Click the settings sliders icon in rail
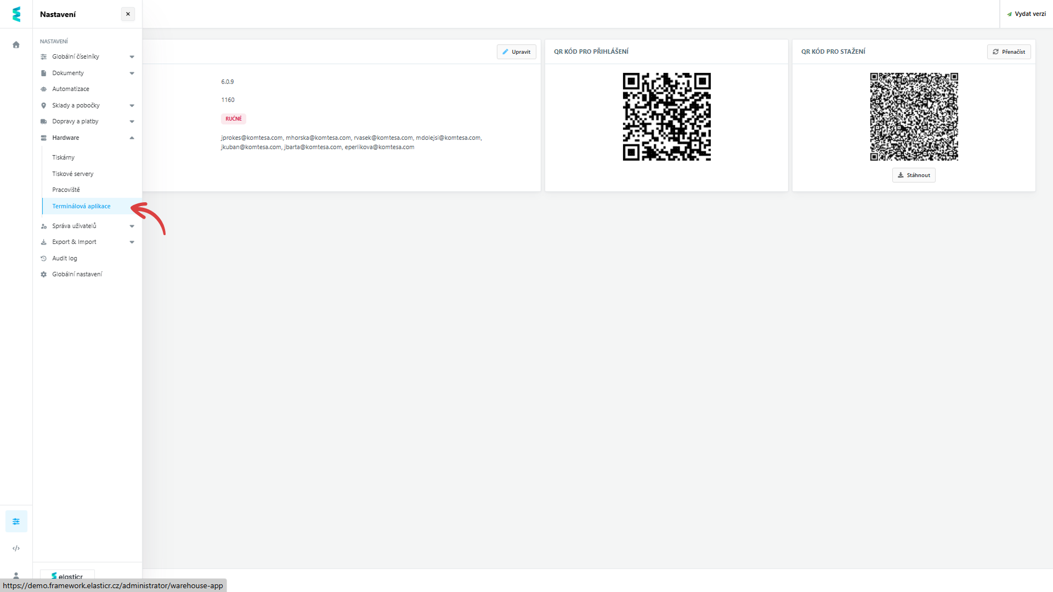The image size is (1053, 592). point(16,521)
